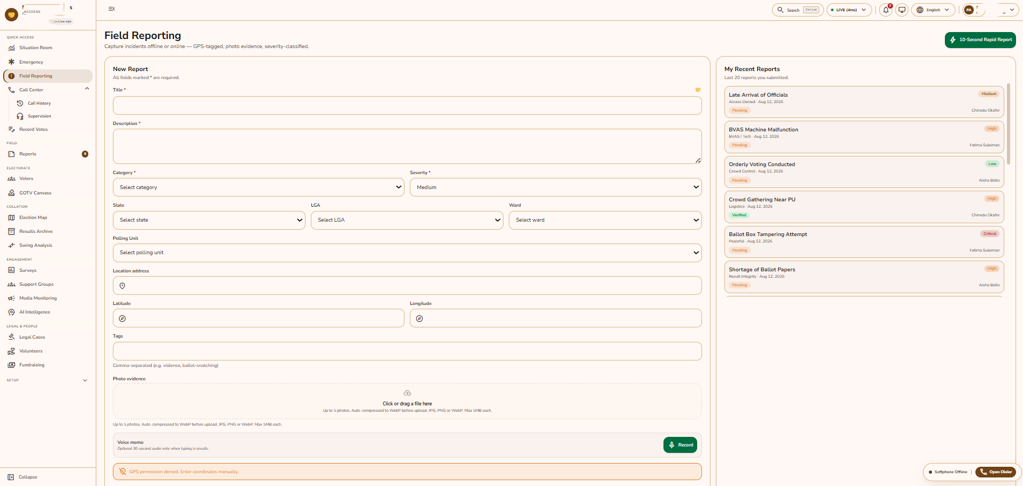Click the Record Votes icon

[x=11, y=129]
